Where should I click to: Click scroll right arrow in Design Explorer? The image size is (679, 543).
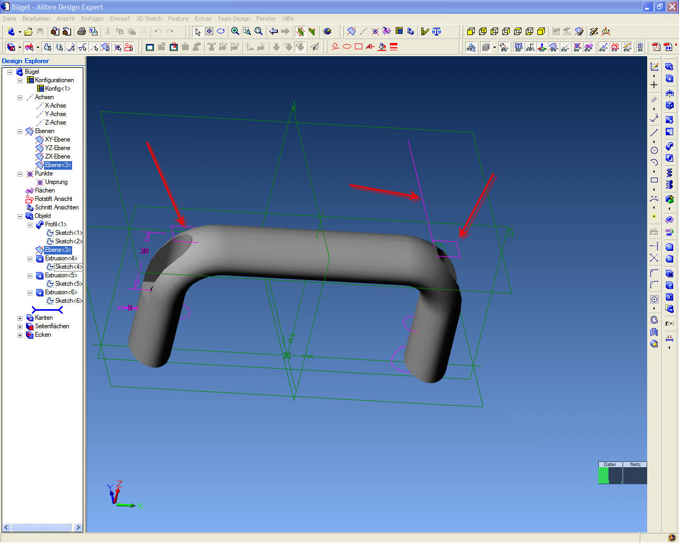(x=78, y=527)
